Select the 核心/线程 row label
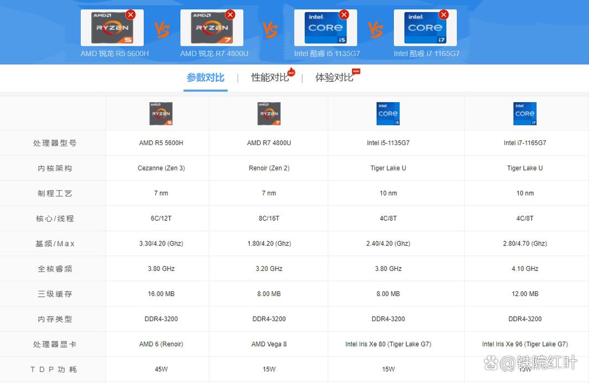 tap(55, 219)
